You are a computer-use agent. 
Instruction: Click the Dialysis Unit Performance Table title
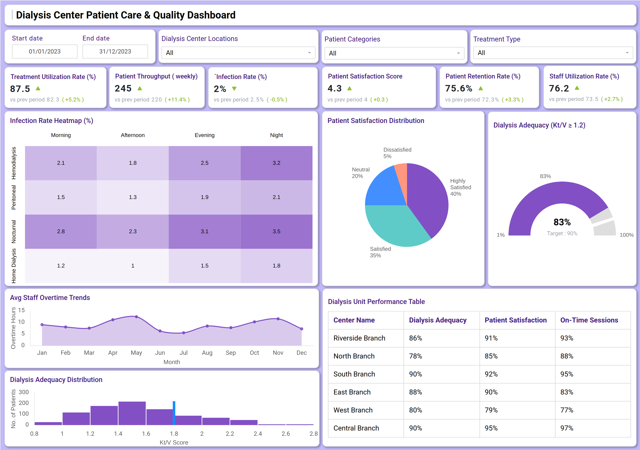tap(376, 302)
